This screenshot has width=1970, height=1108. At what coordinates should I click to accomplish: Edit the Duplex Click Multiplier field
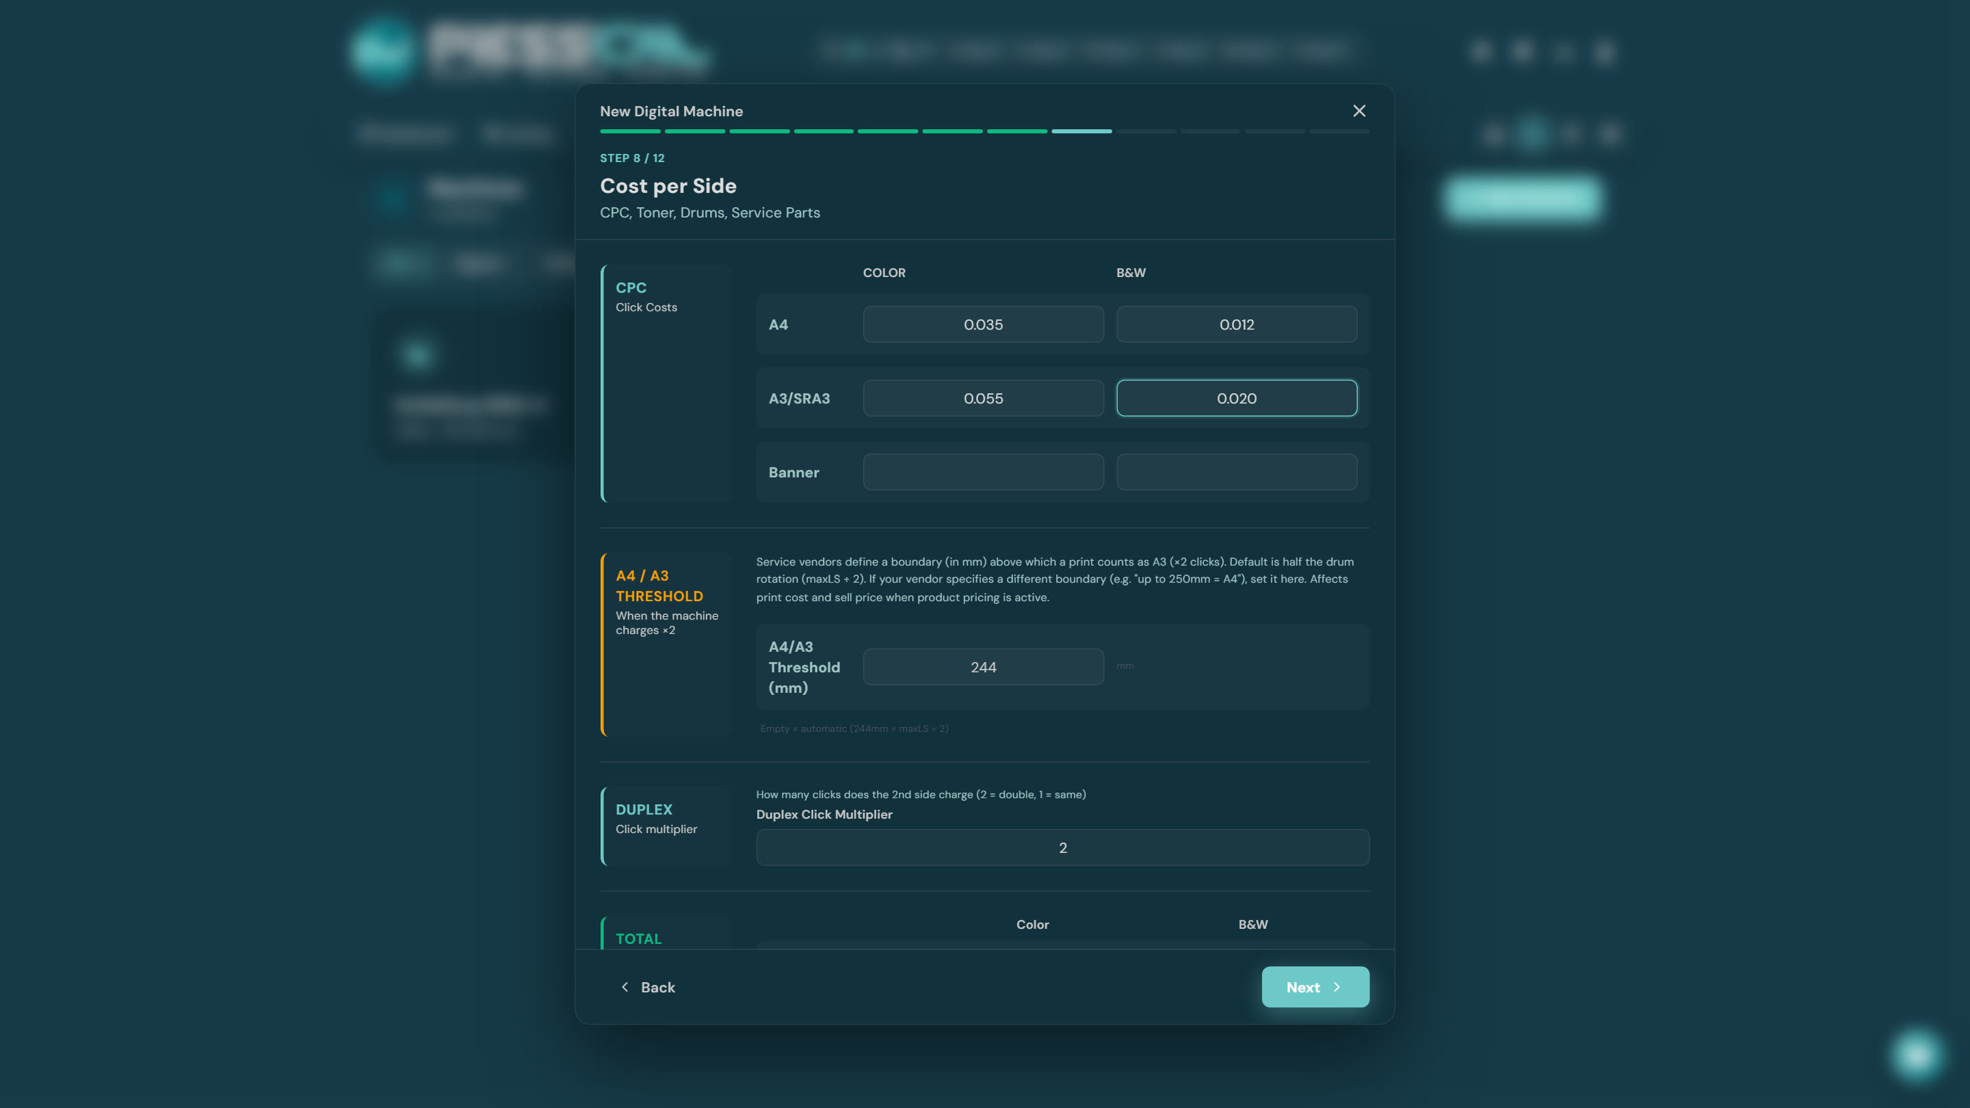[1062, 847]
